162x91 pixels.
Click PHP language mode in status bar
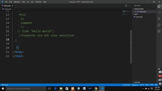tap(152, 85)
